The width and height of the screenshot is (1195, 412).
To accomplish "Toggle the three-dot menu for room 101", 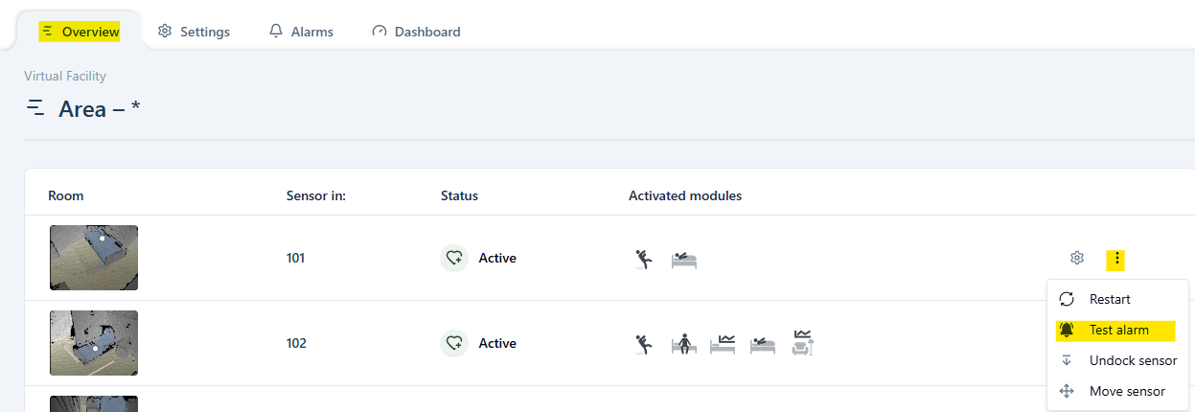I will pyautogui.click(x=1116, y=258).
